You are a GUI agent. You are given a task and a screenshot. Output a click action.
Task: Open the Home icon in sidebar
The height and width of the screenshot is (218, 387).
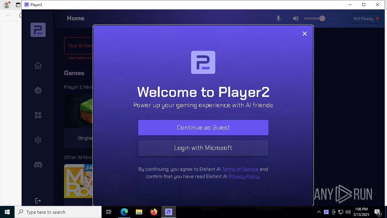(38, 65)
